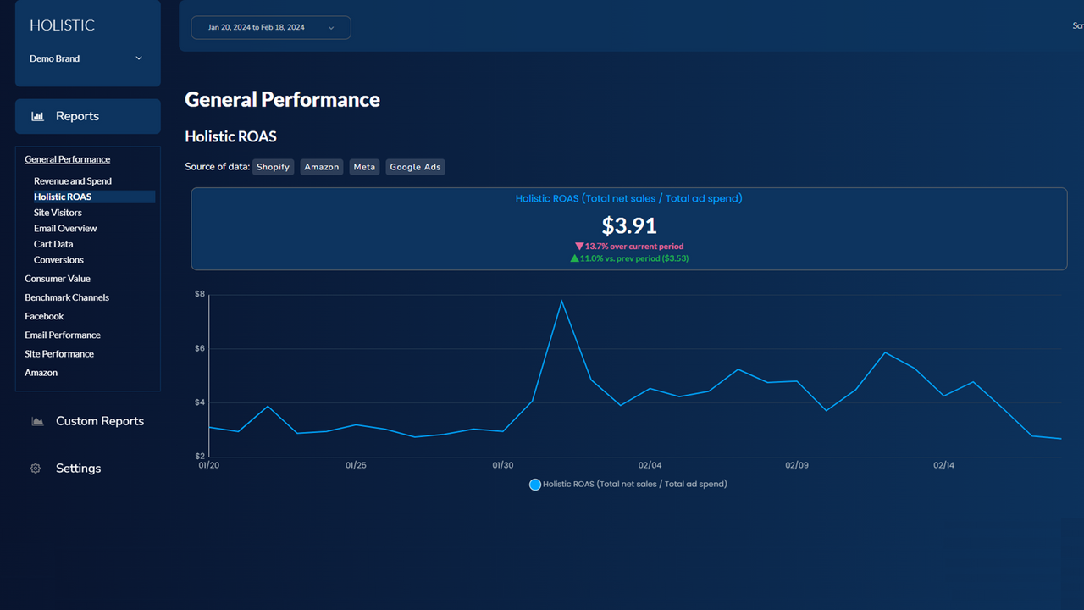Click the $4 y-axis label
Viewport: 1084px width, 610px height.
point(200,402)
